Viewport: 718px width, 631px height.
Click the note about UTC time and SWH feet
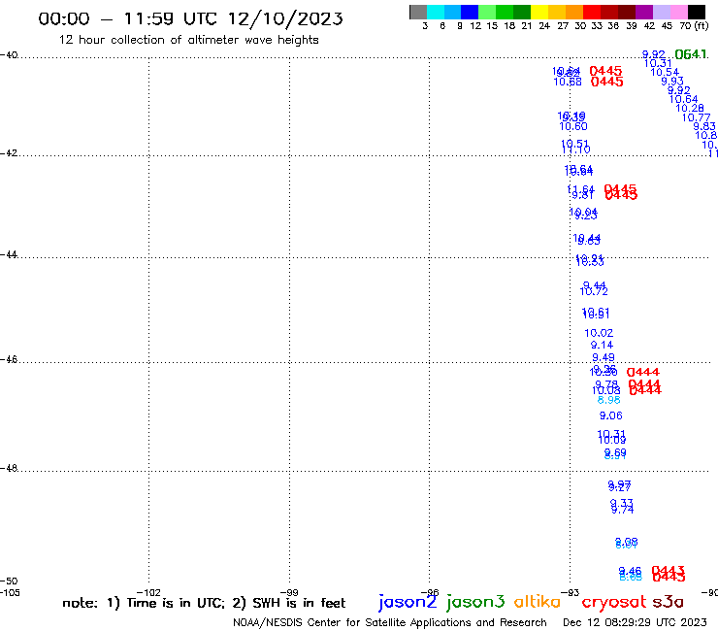pyautogui.click(x=204, y=603)
